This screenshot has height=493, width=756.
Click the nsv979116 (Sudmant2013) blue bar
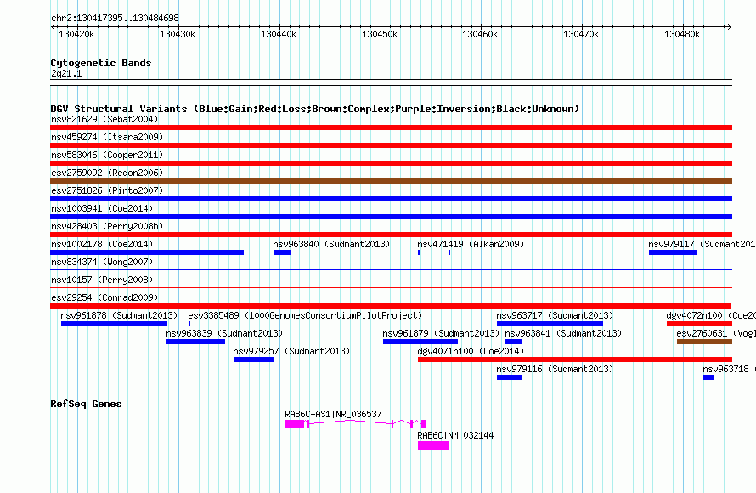point(510,377)
